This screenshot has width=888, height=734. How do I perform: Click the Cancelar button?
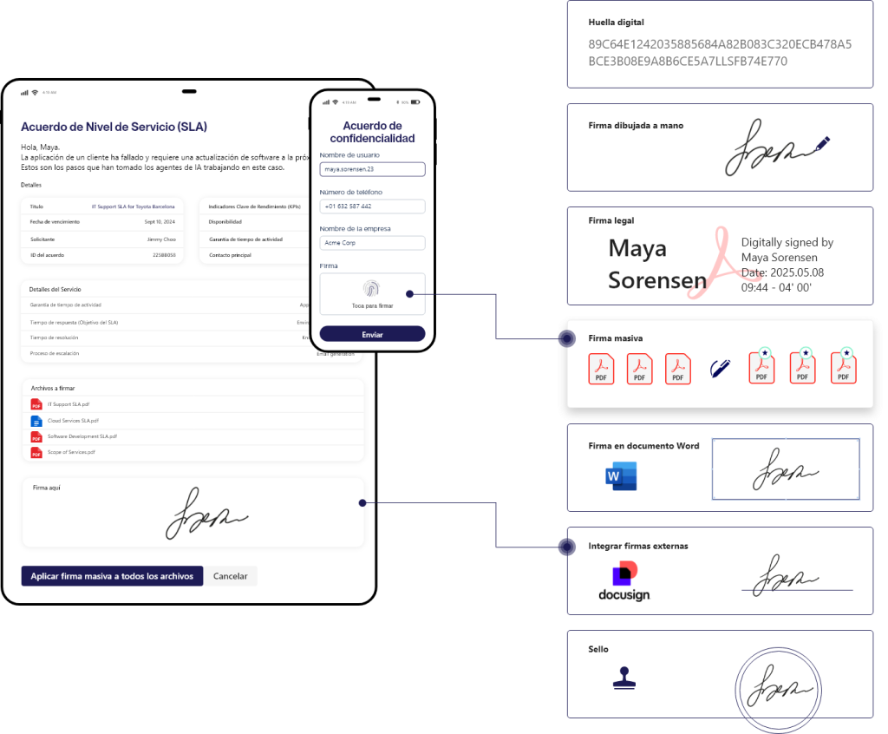(231, 576)
